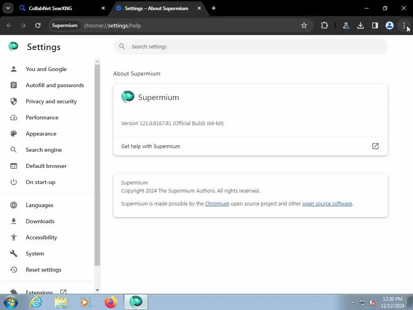Show hidden system tray icons
Viewport: 413px width, 310px height.
point(353,302)
